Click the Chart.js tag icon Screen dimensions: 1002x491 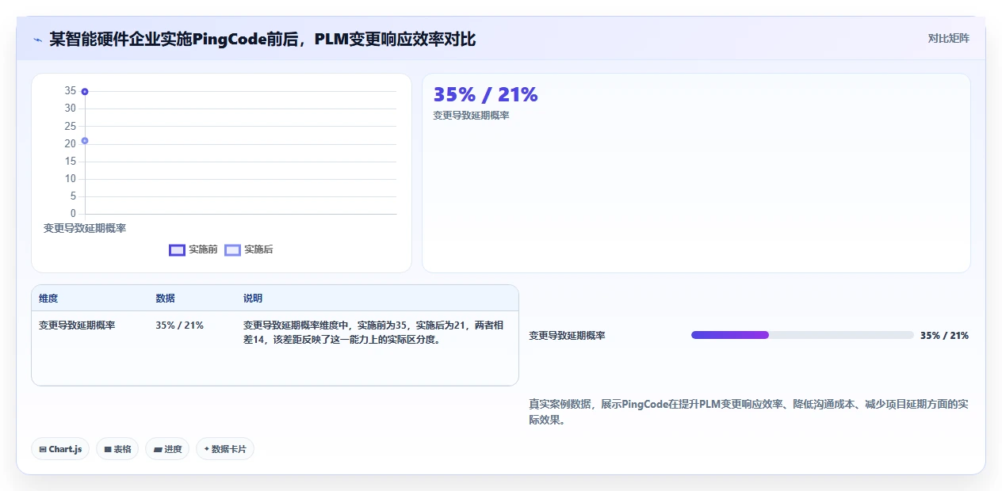point(43,449)
